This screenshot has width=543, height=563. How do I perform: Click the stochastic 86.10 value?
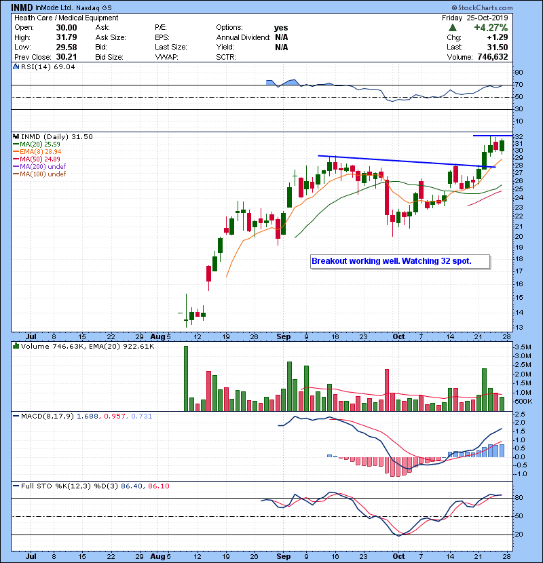(x=158, y=486)
